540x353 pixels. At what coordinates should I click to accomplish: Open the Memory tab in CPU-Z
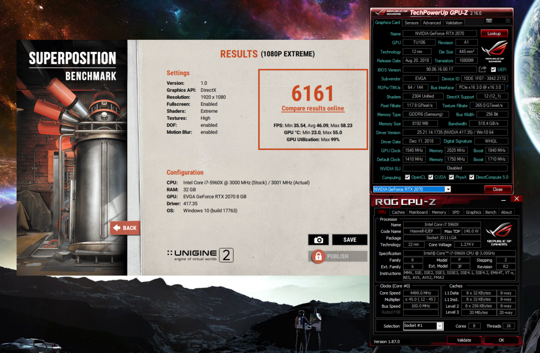[x=439, y=212]
